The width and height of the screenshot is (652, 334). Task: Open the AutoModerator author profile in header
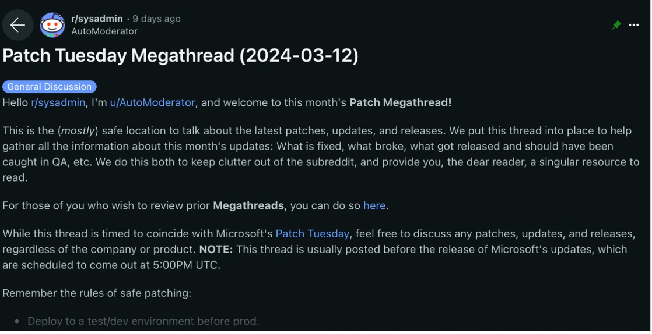pyautogui.click(x=104, y=31)
